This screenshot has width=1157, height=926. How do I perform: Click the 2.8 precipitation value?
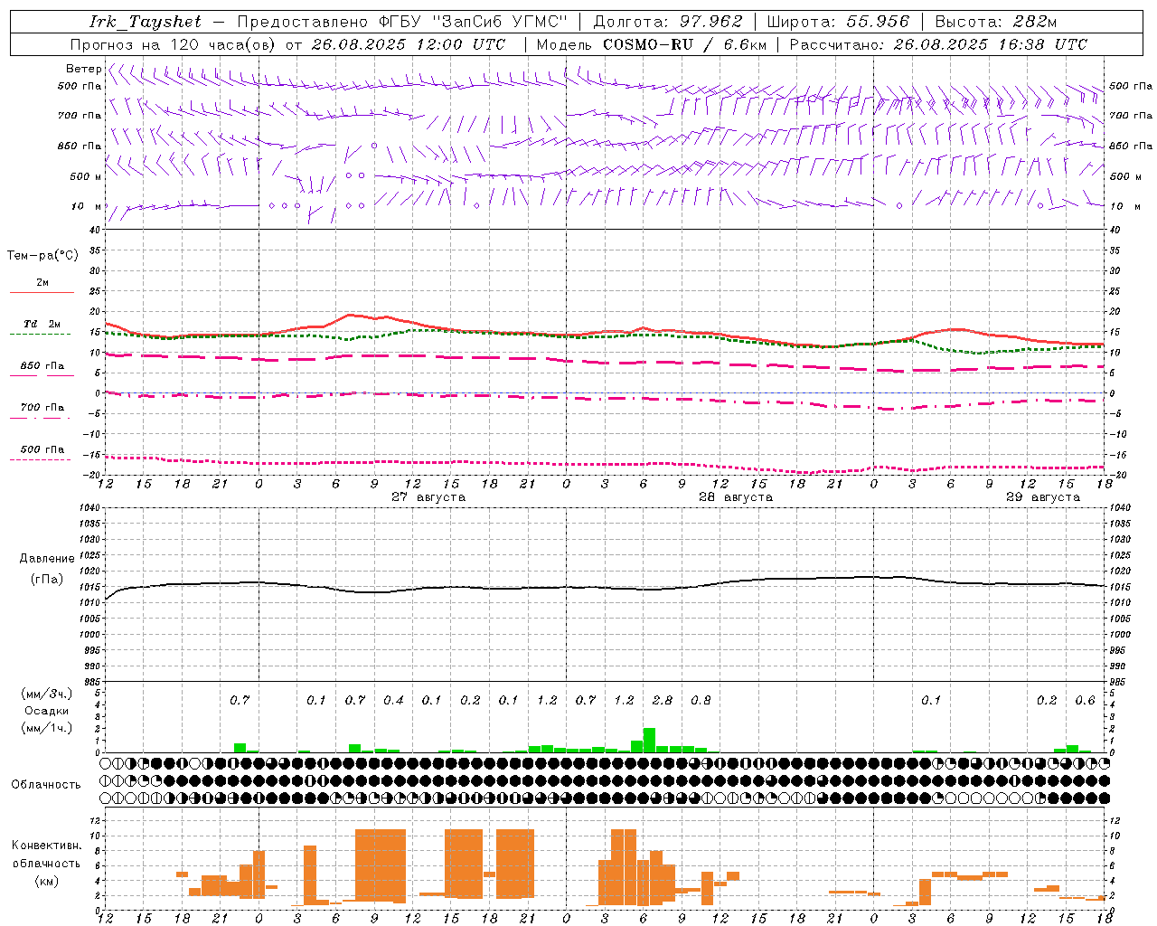[x=662, y=701]
